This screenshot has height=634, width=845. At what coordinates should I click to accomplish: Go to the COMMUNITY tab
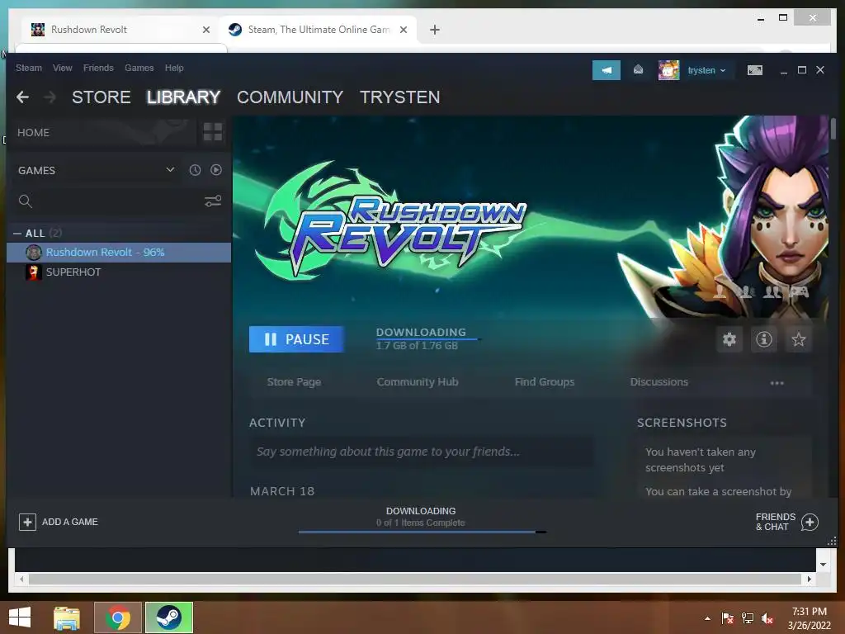pos(290,97)
